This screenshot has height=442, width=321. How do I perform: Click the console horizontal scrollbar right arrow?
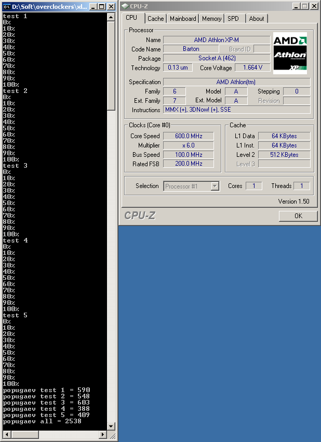click(103, 434)
